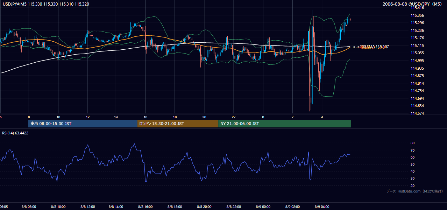
Task: Click the 8/9 02:00 date label
Action: (292, 207)
